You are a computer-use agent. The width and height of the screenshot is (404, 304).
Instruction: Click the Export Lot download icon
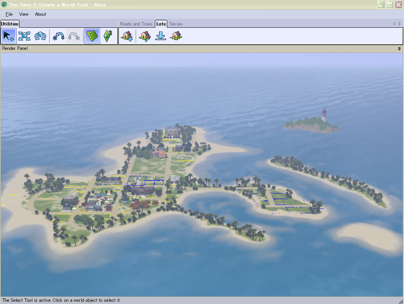[x=160, y=36]
